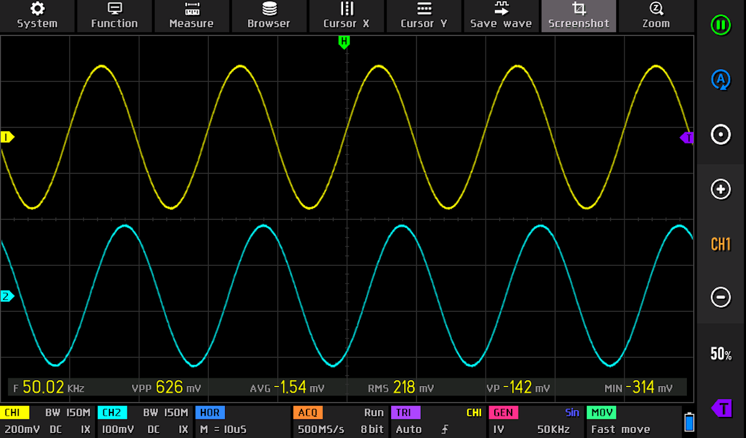Image resolution: width=746 pixels, height=438 pixels.
Task: Switch the active CH1 channel selector
Action: tap(721, 244)
